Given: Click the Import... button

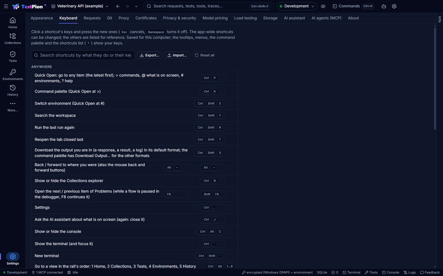Looking at the screenshot, I should 177,55.
